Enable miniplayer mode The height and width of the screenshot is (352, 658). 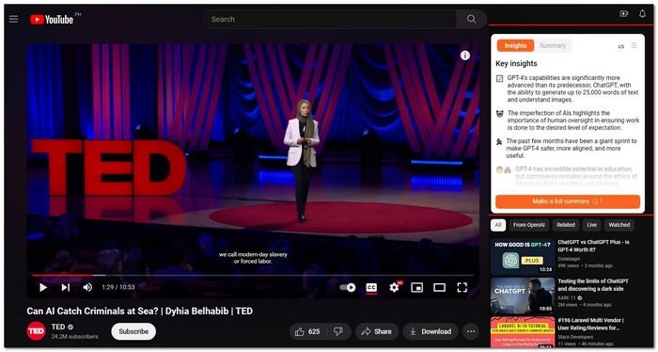click(416, 287)
